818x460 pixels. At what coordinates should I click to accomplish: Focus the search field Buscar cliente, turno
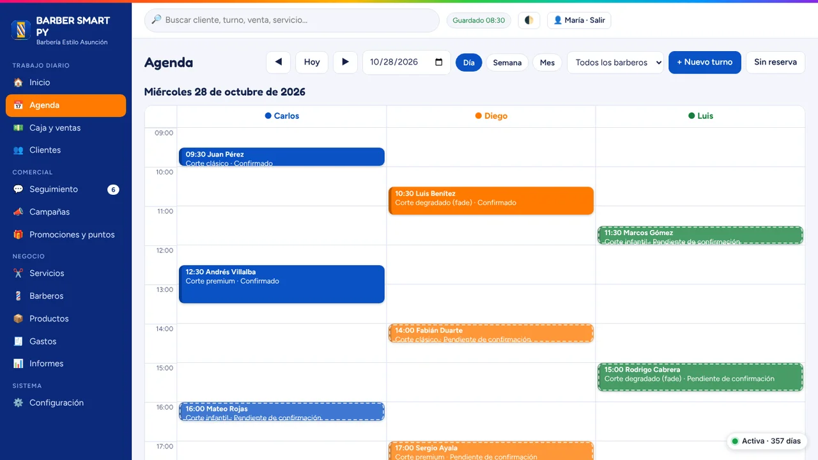292,20
